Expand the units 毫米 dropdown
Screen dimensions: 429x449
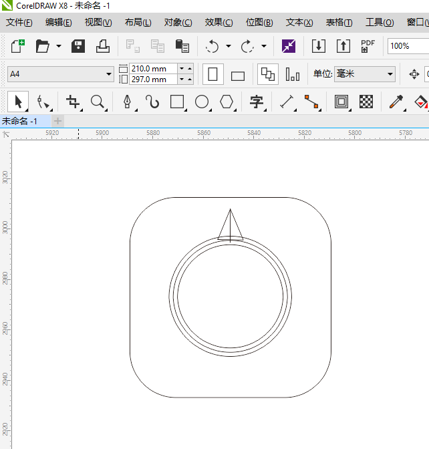(x=390, y=74)
